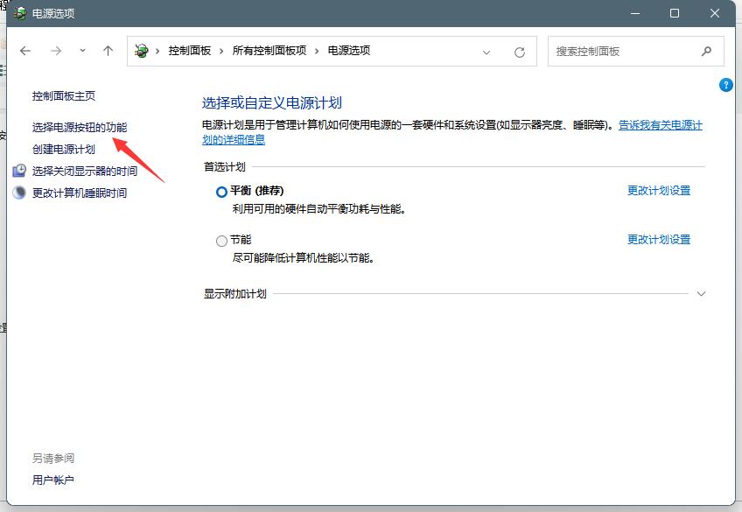Click the search magnifier icon
The image size is (742, 512).
tap(705, 51)
